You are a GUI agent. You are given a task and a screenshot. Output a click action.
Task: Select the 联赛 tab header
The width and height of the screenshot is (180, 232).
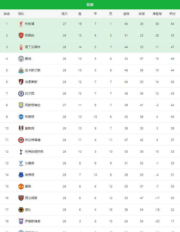90,5
